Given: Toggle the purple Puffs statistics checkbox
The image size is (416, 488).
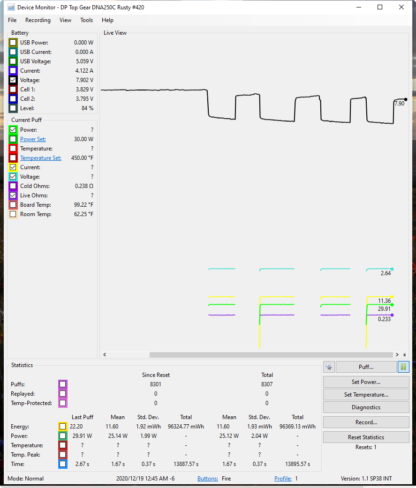Looking at the screenshot, I should 62,384.
